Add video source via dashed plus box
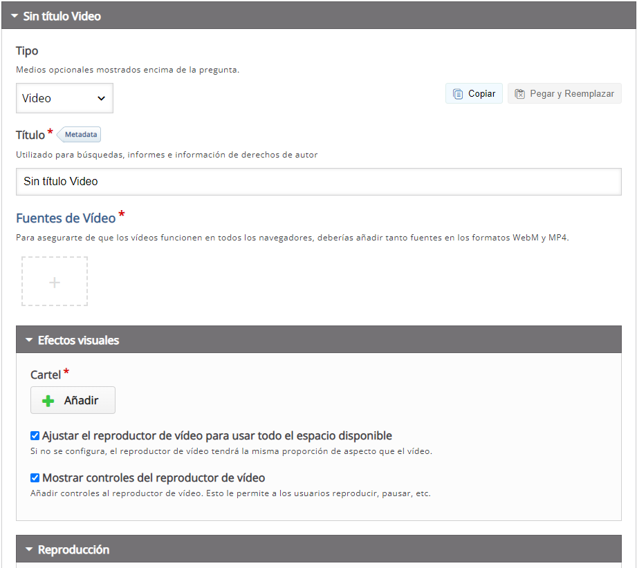637x568 pixels. click(x=55, y=281)
